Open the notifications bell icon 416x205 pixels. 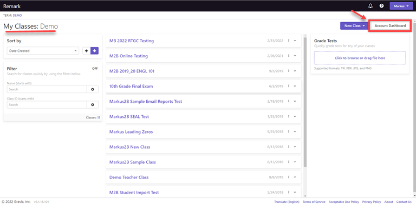coord(370,6)
